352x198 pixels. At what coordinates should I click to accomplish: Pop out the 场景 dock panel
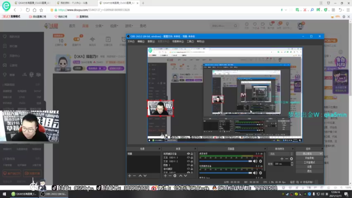[x=159, y=149]
